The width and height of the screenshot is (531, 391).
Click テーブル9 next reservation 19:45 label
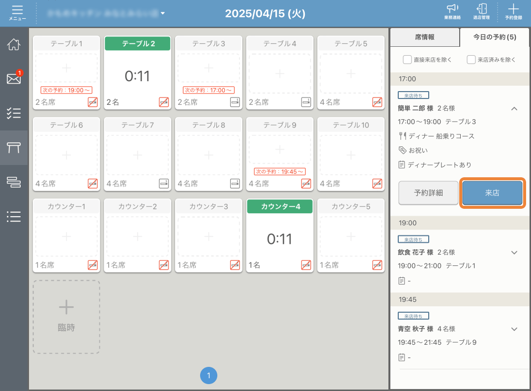pyautogui.click(x=280, y=171)
